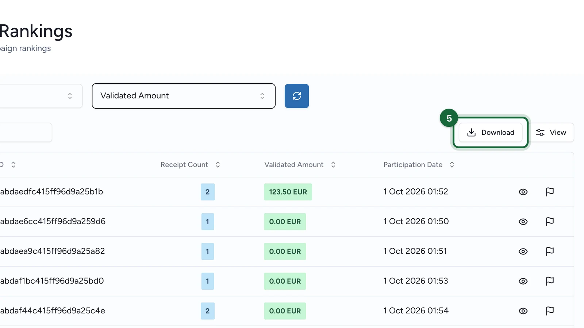The height and width of the screenshot is (328, 584).
Task: Click receipt count badge for 01:52 row
Action: 208,192
